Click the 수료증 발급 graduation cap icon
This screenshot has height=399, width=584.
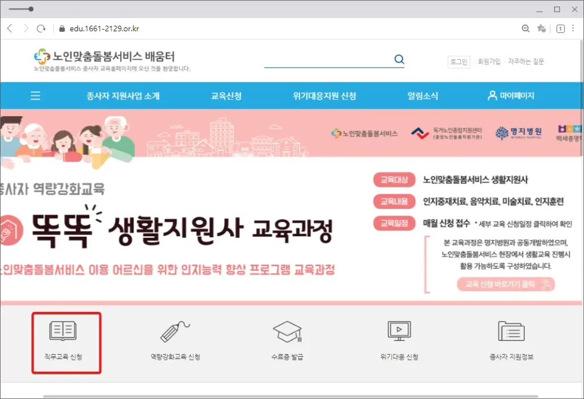[287, 331]
